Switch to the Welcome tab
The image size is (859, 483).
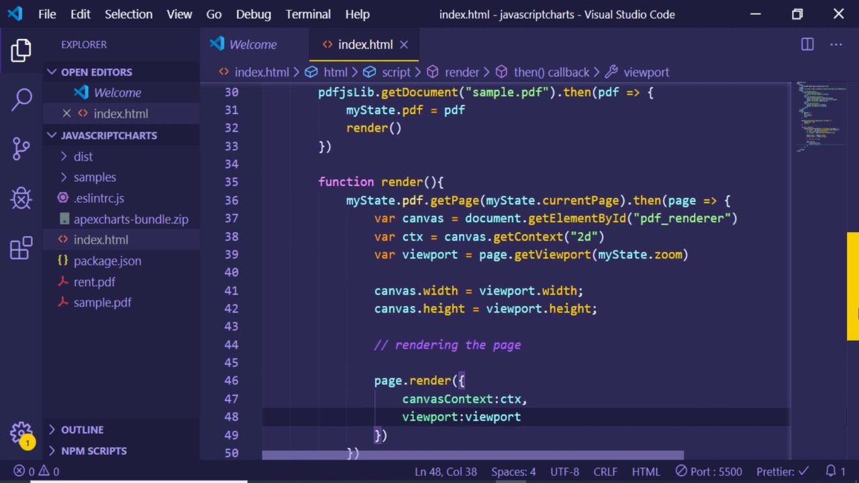coord(252,44)
